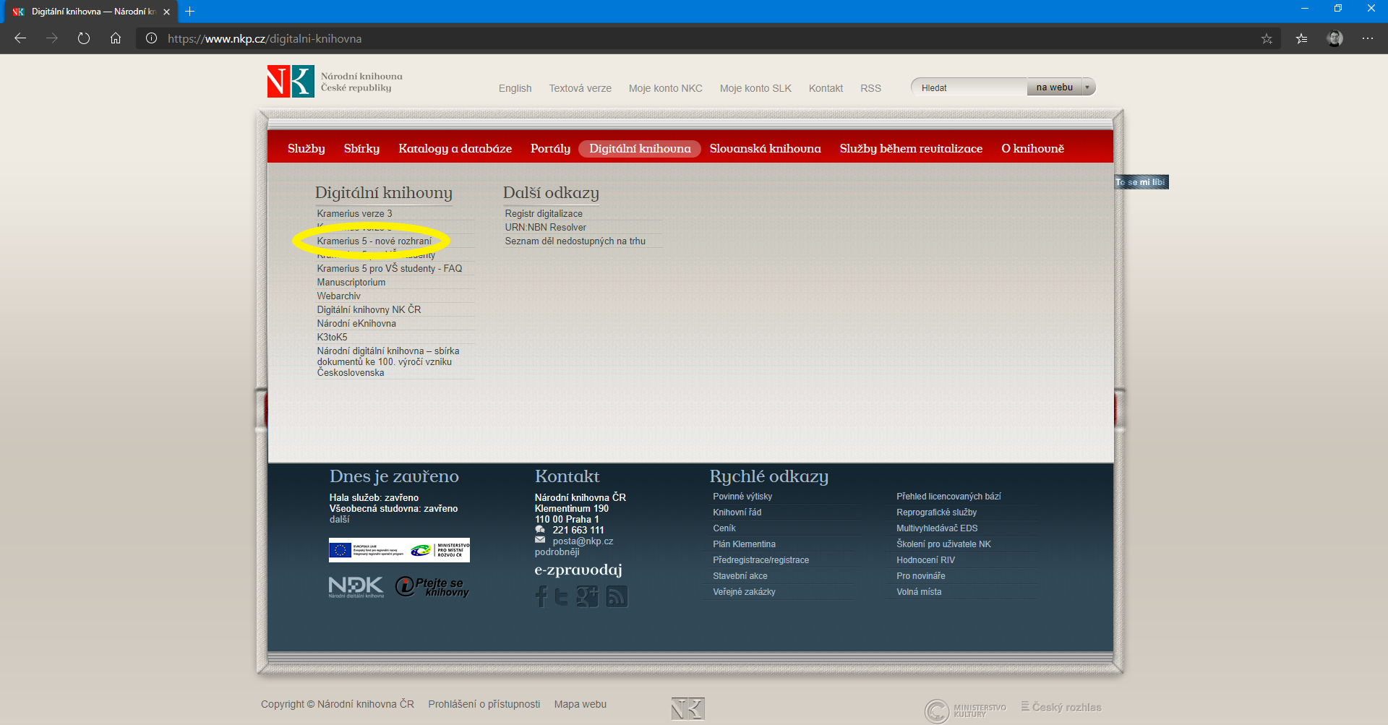Click the další opening hours link
The image size is (1388, 725).
point(339,520)
